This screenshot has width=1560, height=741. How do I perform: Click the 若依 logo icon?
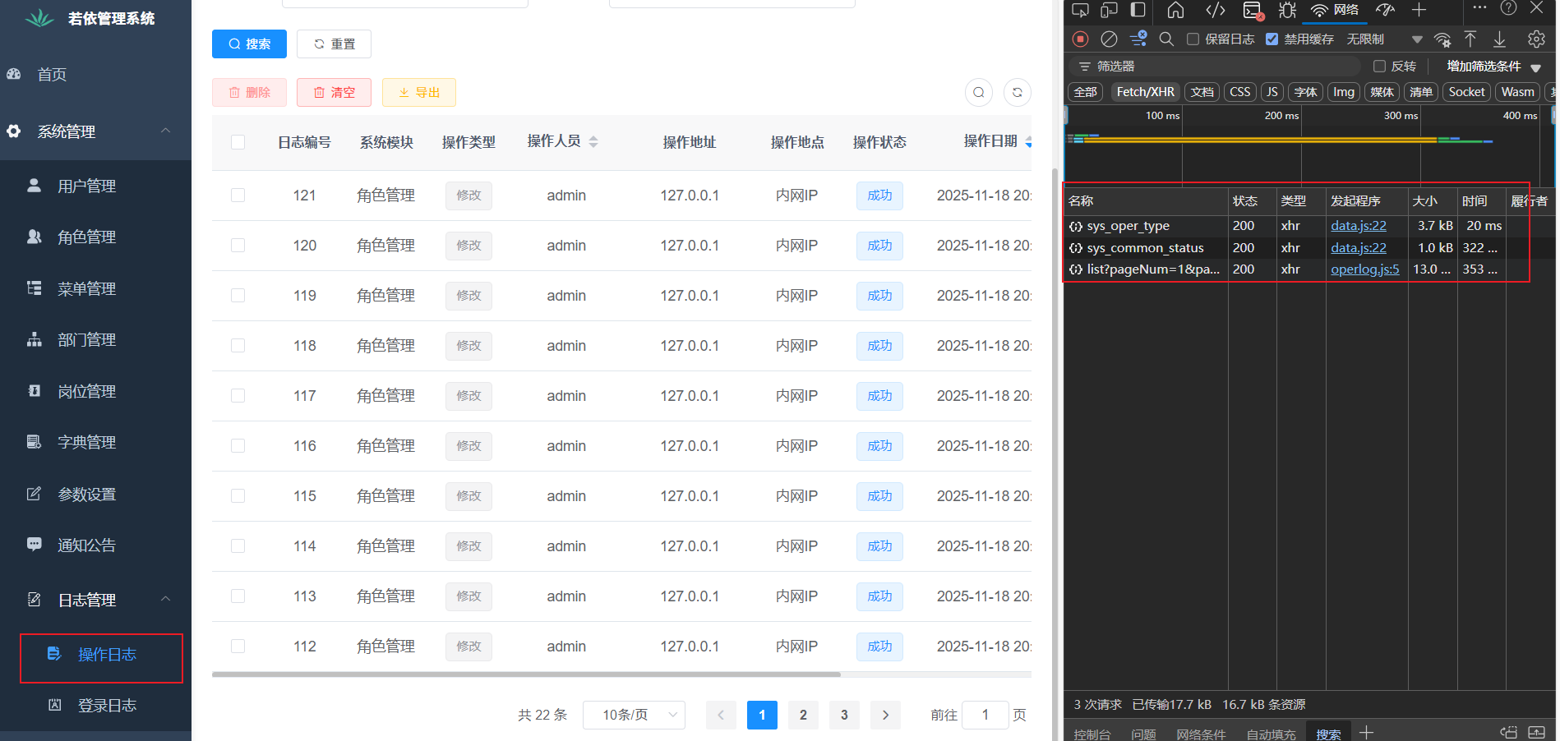coord(39,18)
